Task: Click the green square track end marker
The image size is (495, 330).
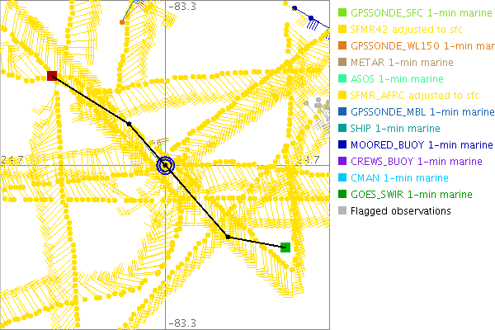Action: 285,247
